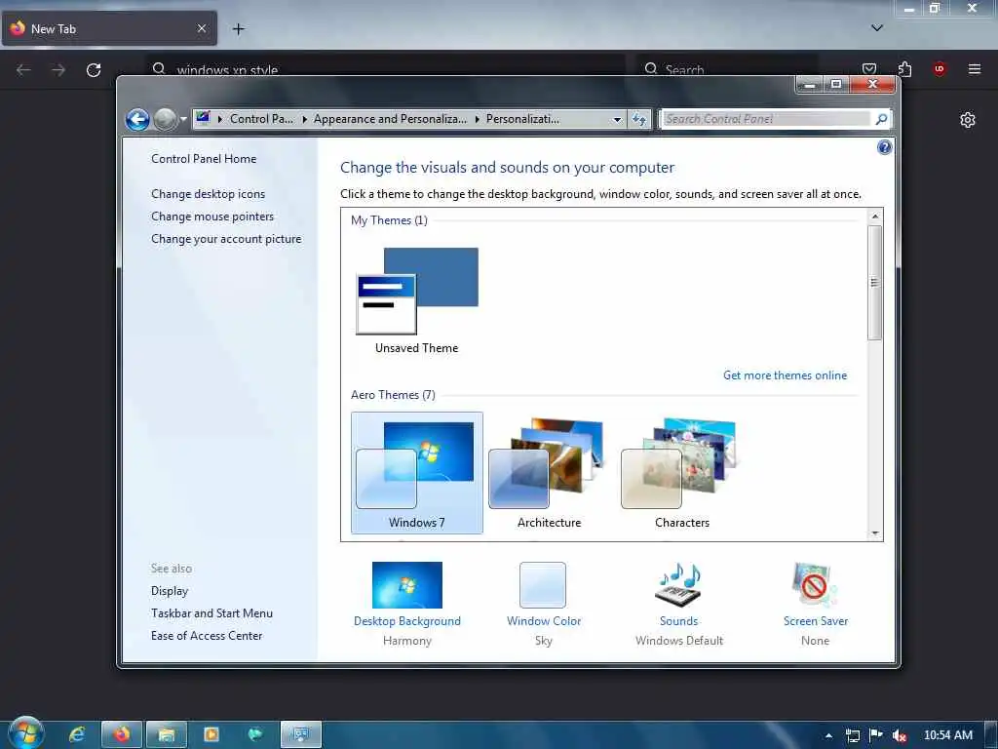The height and width of the screenshot is (749, 998).
Task: Open Firefox list all tabs dropdown
Action: [x=877, y=28]
